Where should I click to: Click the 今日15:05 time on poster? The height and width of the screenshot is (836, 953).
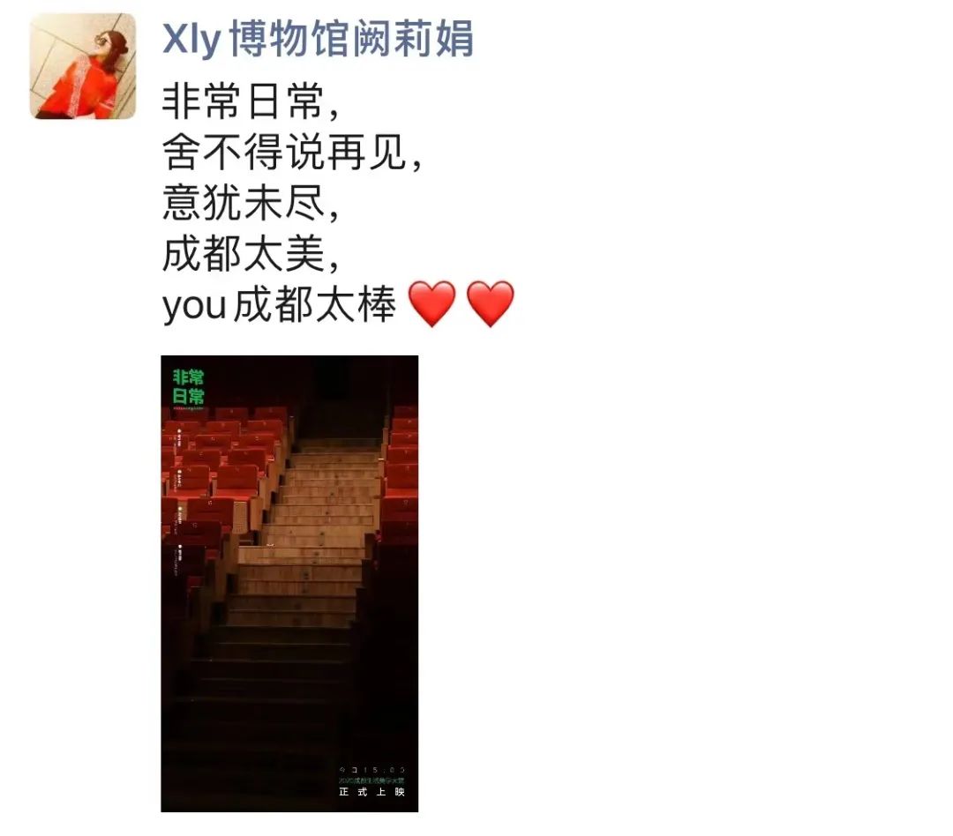pos(372,770)
